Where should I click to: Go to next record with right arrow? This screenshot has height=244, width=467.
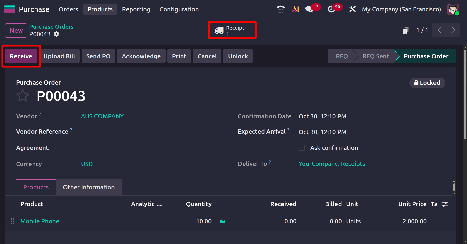coord(453,30)
